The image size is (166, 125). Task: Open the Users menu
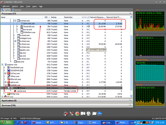[34, 6]
